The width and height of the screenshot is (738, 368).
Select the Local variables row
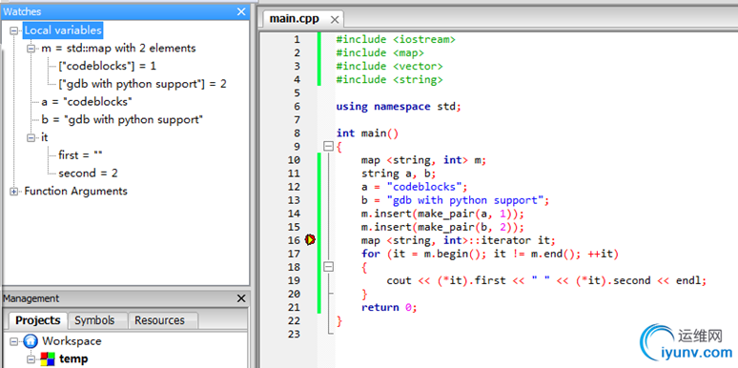tap(63, 31)
